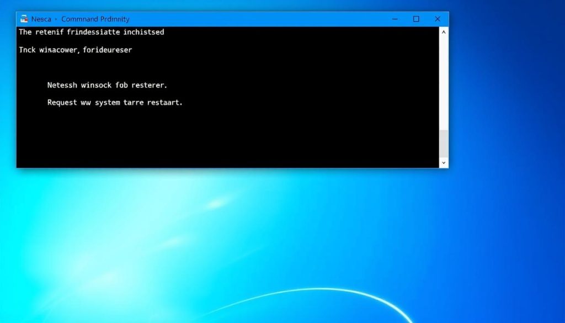Viewport: 565px width, 323px height.
Task: Click the scrollbar track above the thumb
Action: pos(443,83)
